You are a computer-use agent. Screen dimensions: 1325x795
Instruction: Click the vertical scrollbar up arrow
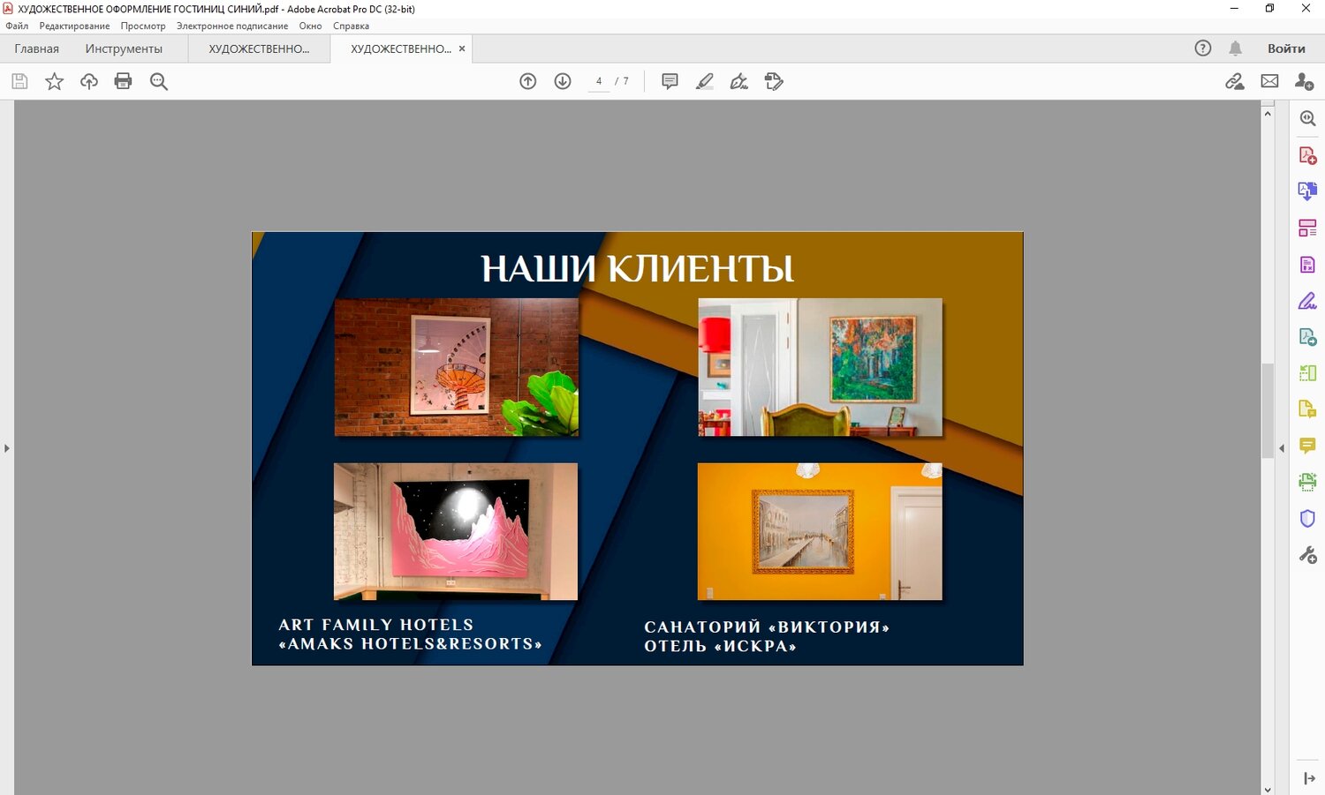click(x=1268, y=113)
